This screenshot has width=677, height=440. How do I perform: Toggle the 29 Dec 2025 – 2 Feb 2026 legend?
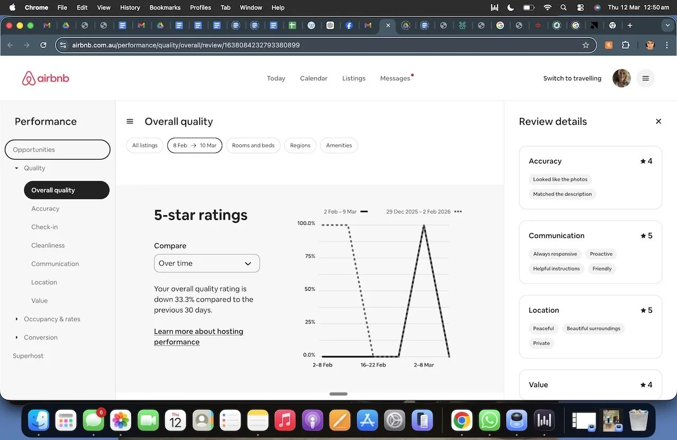coord(419,211)
